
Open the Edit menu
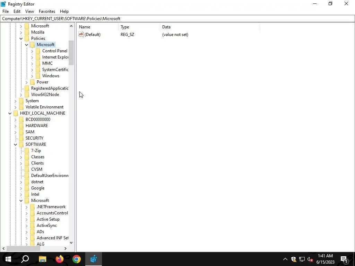[17, 11]
